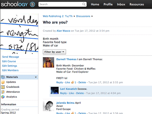Open Attendance in course menu
Screen dimensions: 152x114
[x=13, y=92]
